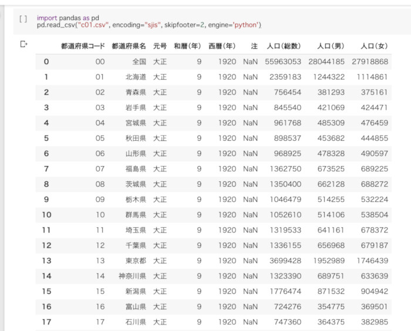Select the 和暦(年) column header

(x=187, y=46)
